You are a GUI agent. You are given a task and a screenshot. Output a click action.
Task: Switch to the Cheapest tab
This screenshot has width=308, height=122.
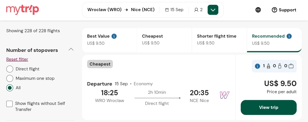pos(164,40)
